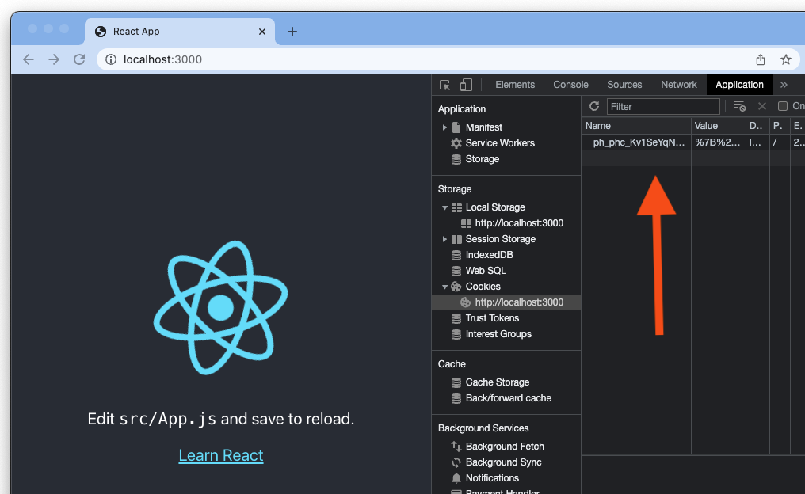Collapse the Local Storage section
This screenshot has height=494, width=805.
(x=444, y=207)
